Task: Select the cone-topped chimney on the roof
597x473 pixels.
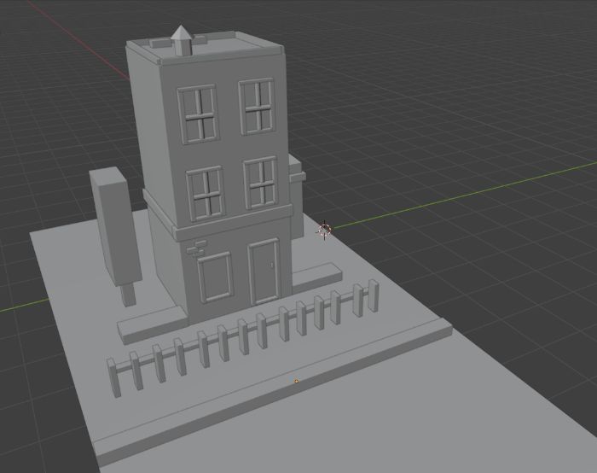Action: [x=181, y=41]
